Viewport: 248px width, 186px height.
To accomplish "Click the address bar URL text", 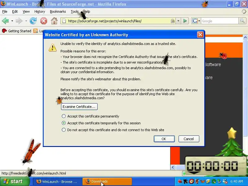I will (105, 21).
